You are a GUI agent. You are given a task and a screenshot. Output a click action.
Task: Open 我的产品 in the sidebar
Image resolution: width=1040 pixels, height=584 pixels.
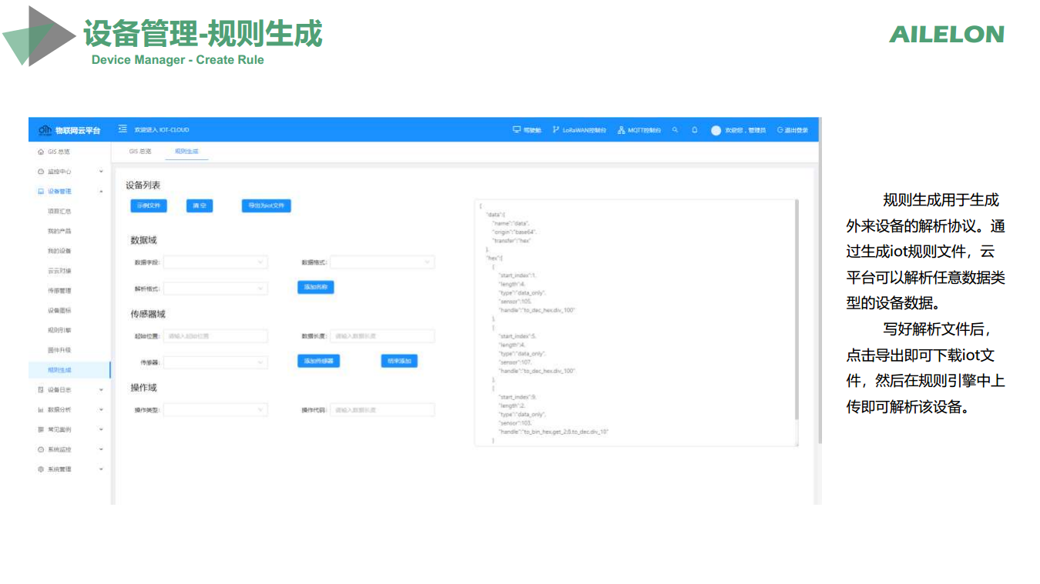click(x=59, y=231)
